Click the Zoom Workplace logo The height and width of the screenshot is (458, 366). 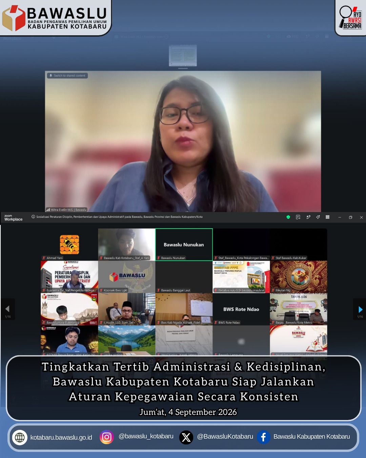tap(13, 217)
